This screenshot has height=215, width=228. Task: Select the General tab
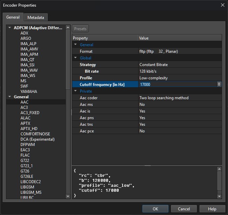click(x=13, y=17)
